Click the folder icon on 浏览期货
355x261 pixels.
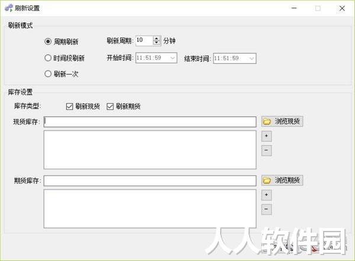click(x=267, y=180)
